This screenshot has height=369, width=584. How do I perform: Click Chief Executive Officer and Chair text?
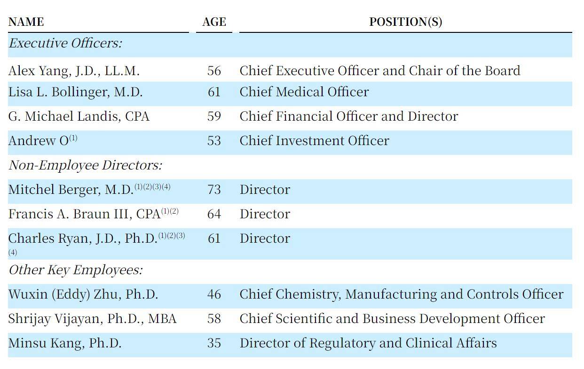click(x=379, y=71)
